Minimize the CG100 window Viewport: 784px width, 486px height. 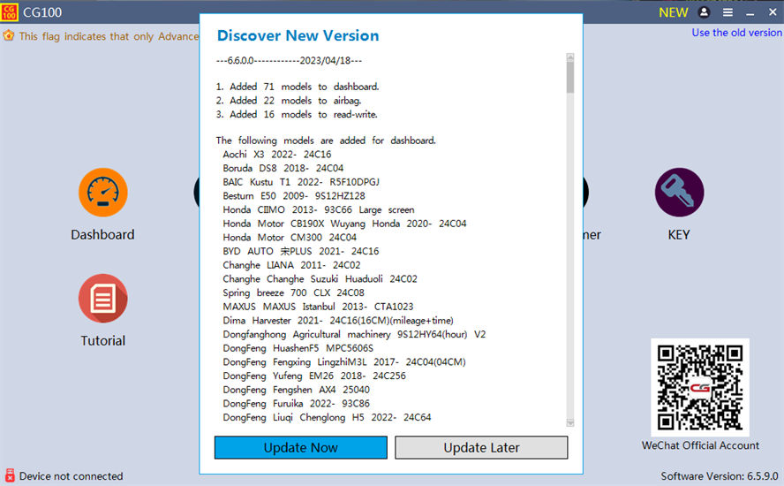click(750, 12)
